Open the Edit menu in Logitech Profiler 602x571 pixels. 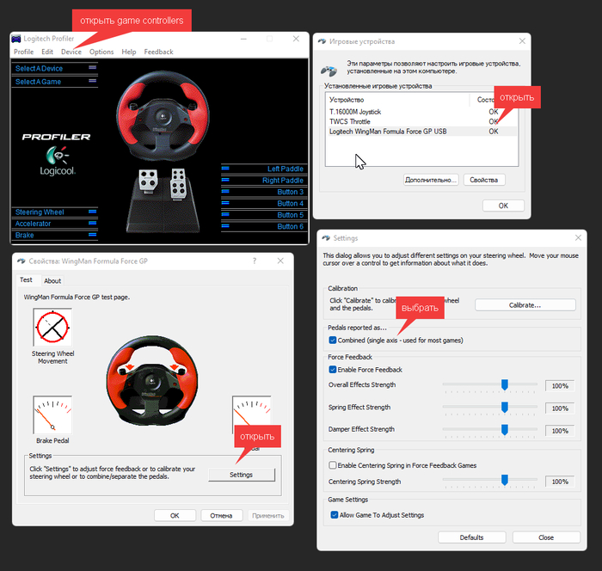coord(47,52)
